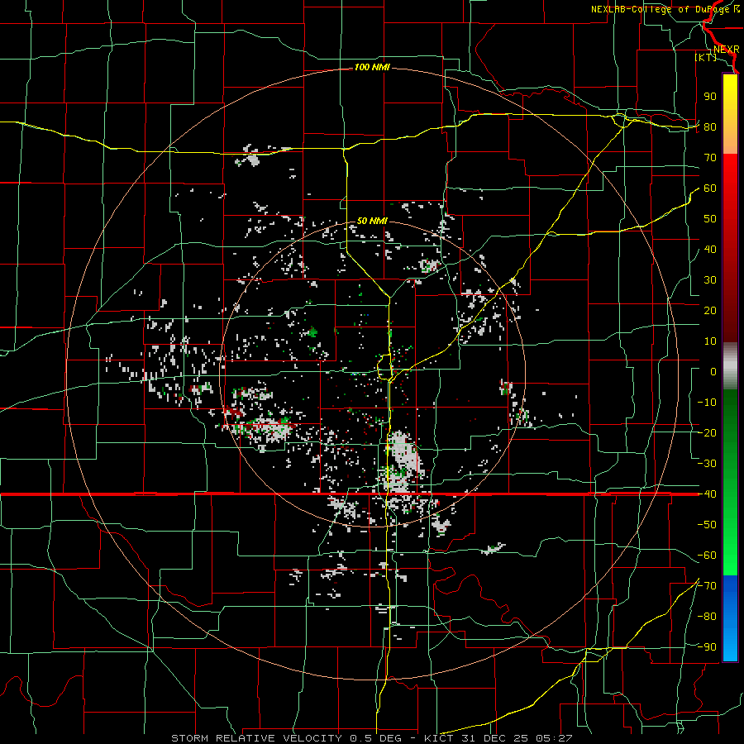The image size is (744, 744).
Task: Pick the orange segment of the color bar
Action: coord(730,141)
